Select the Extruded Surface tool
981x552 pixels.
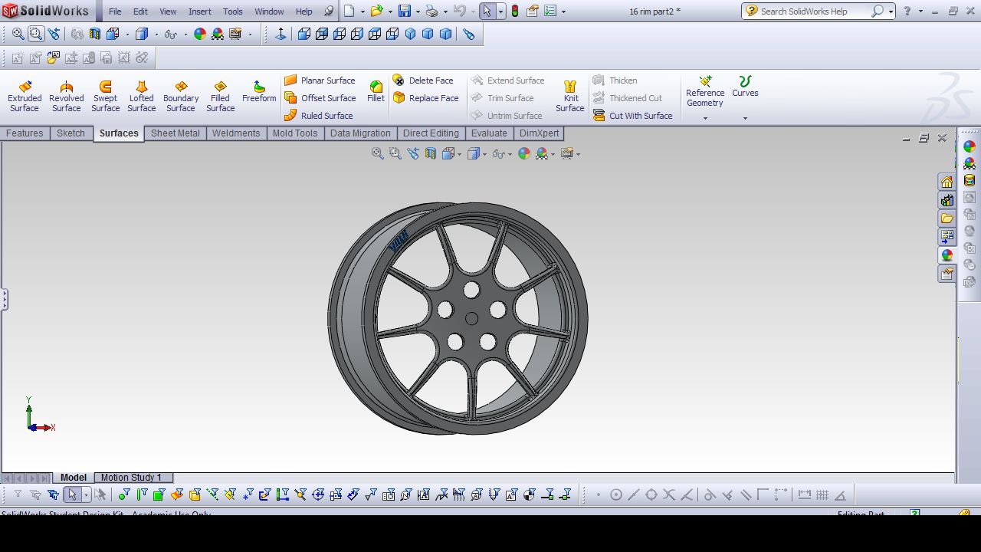(x=25, y=97)
